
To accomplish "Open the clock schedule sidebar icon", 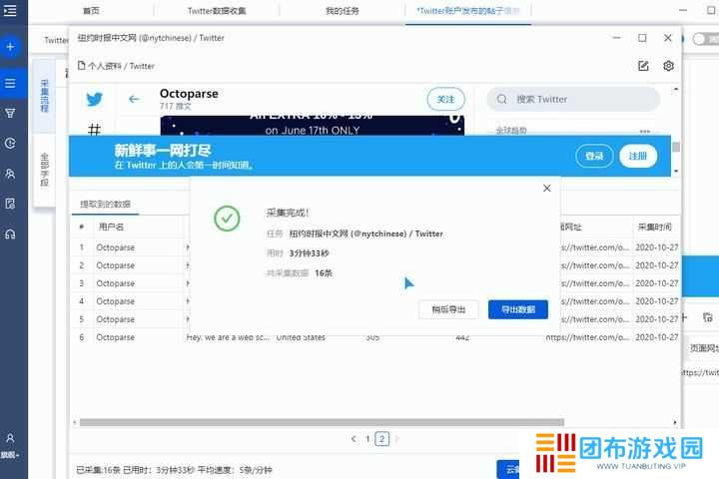I will click(x=10, y=143).
